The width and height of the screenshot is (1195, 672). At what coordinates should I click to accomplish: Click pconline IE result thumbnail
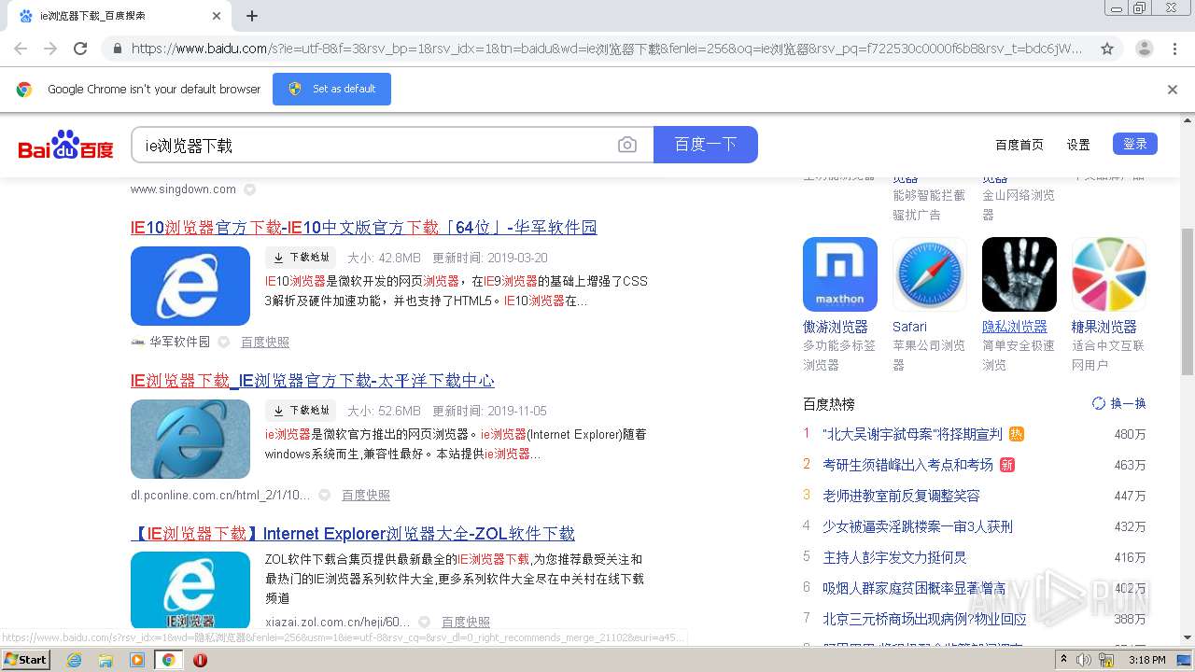[x=190, y=439]
